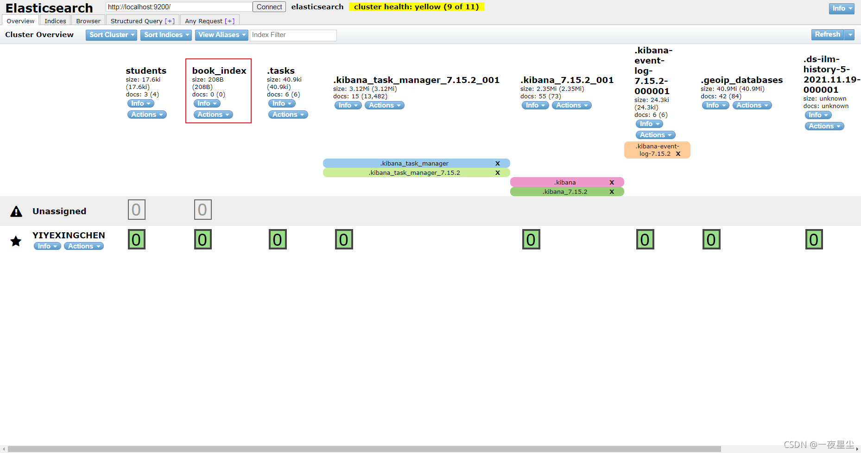Click the Unassigned warning triangle icon
Image resolution: width=861 pixels, height=453 pixels.
click(x=16, y=211)
